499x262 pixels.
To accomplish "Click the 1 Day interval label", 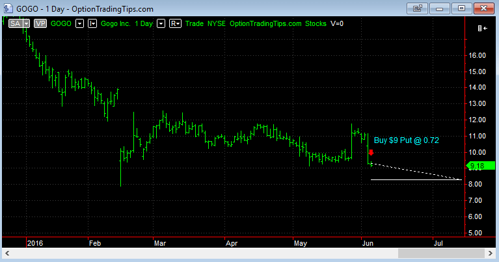I will point(144,23).
